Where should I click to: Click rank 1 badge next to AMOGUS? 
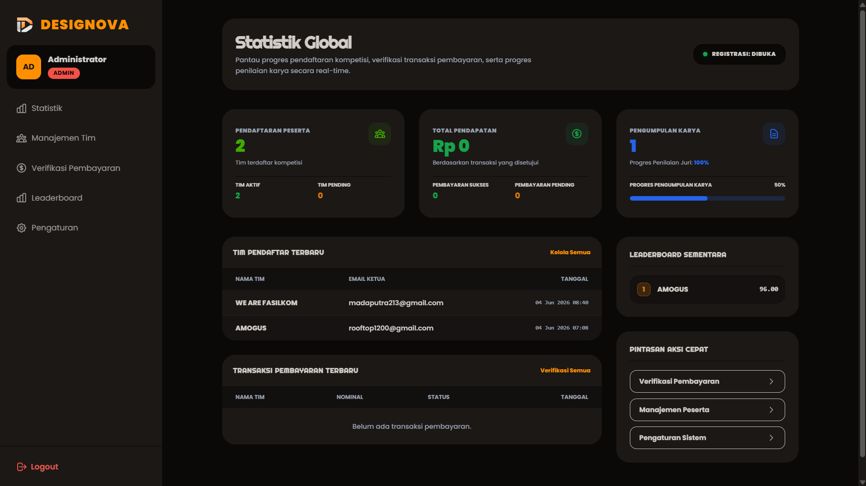(x=643, y=289)
